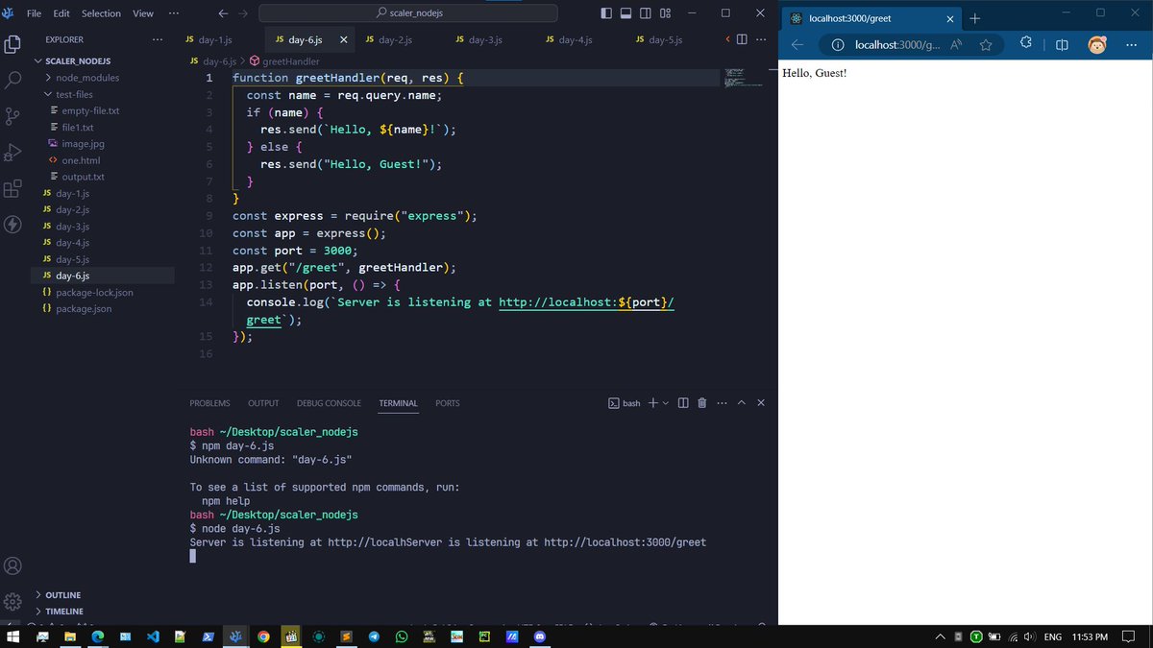This screenshot has width=1153, height=648.
Task: Click the VS Code command center search box
Action: pyautogui.click(x=408, y=13)
